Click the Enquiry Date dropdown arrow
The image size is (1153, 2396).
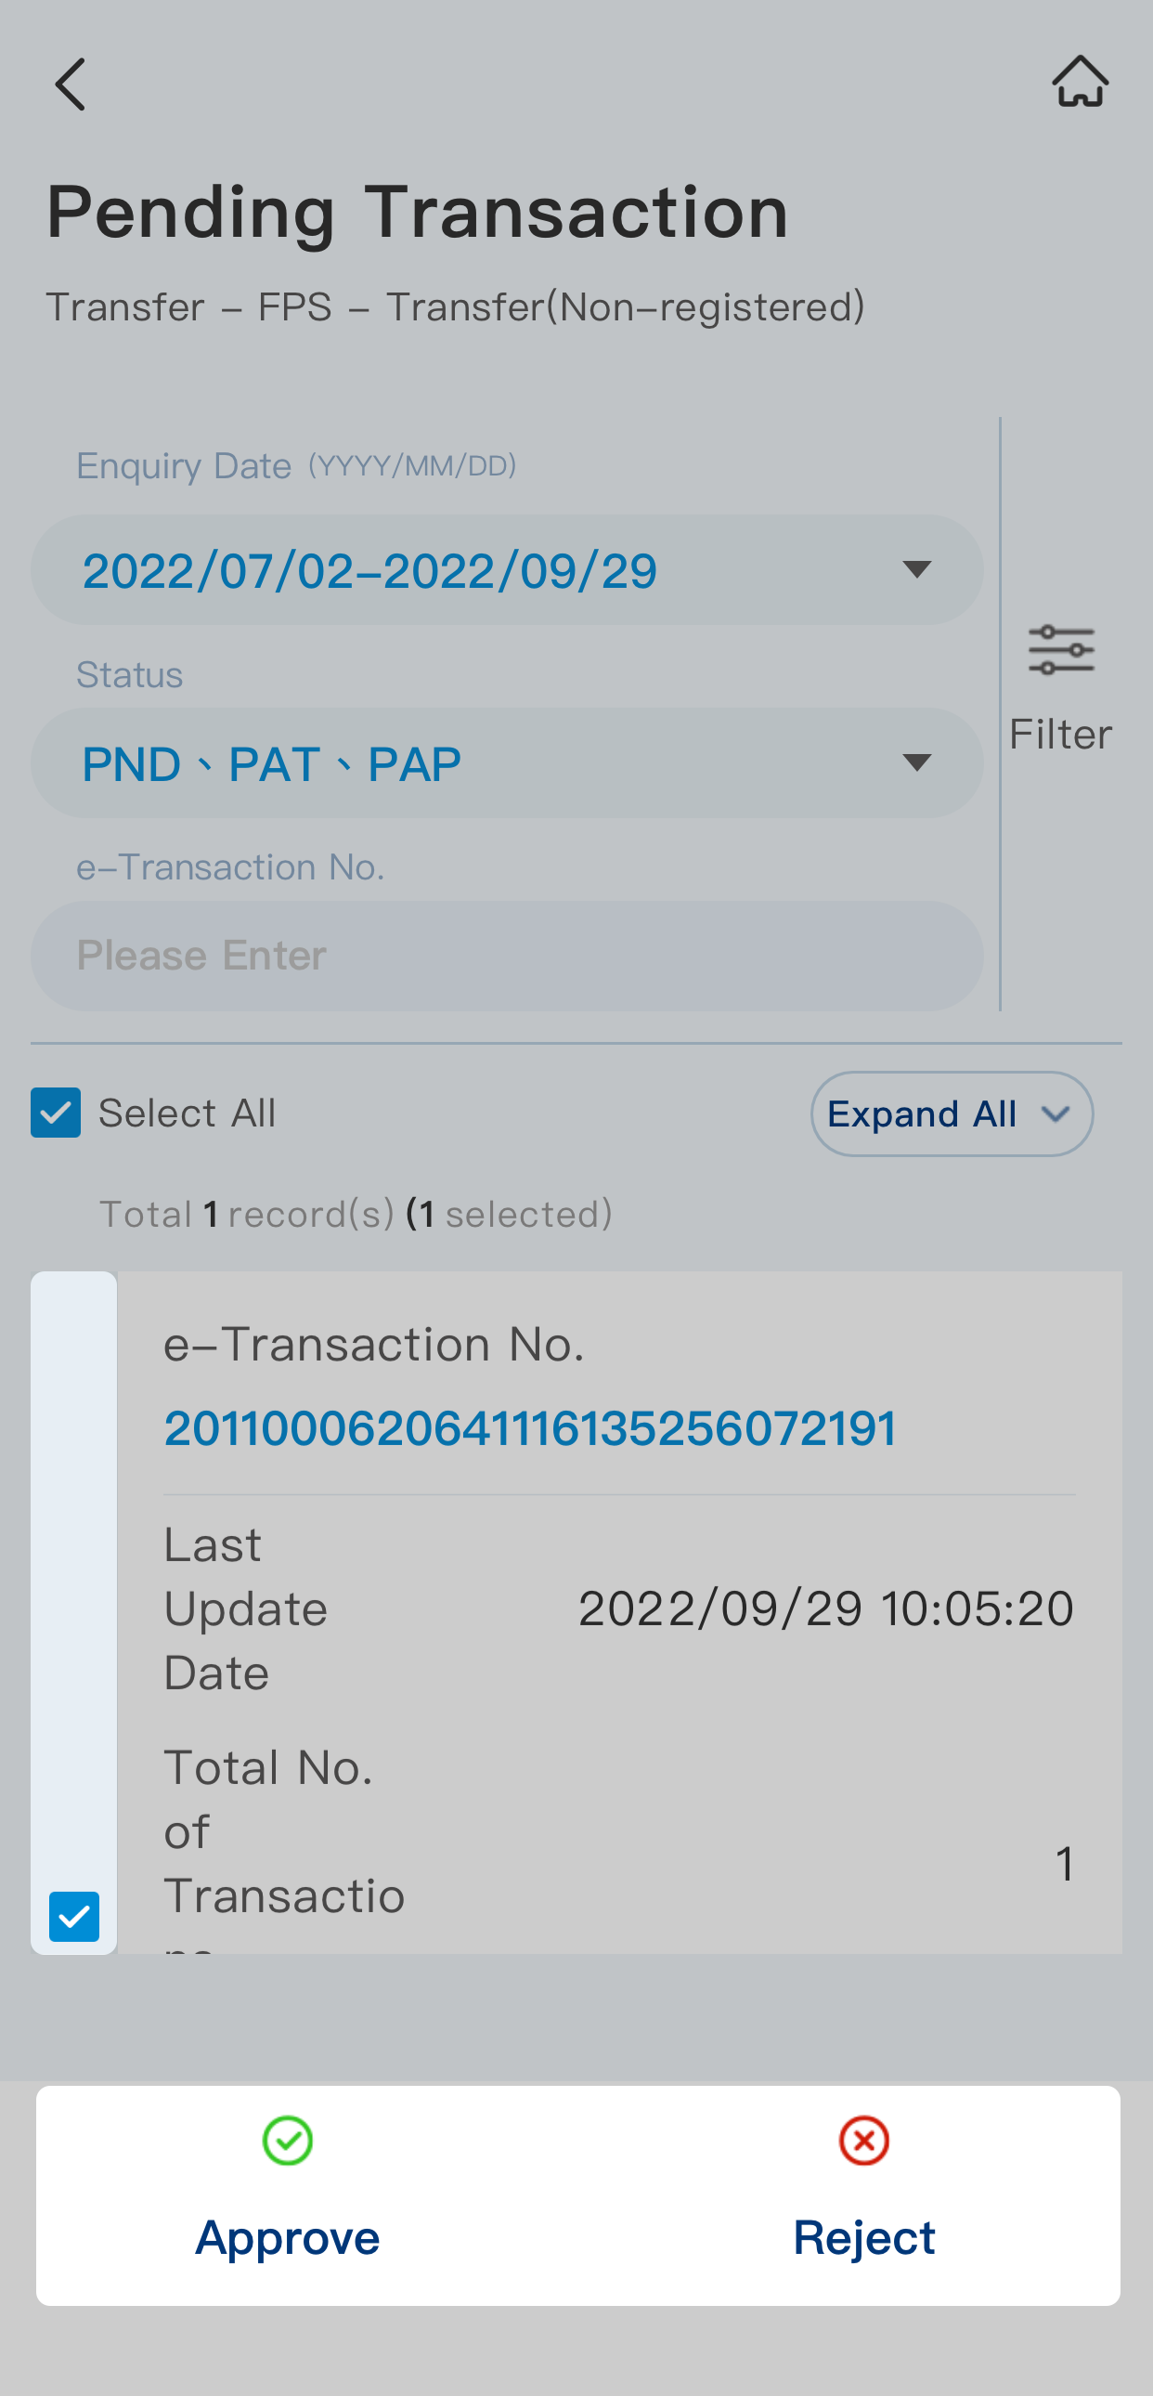point(917,570)
